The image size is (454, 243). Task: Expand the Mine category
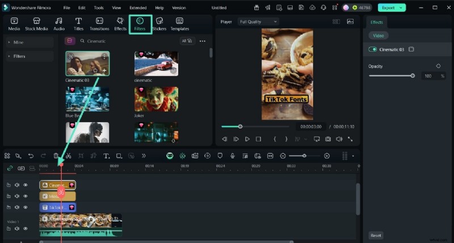click(18, 42)
